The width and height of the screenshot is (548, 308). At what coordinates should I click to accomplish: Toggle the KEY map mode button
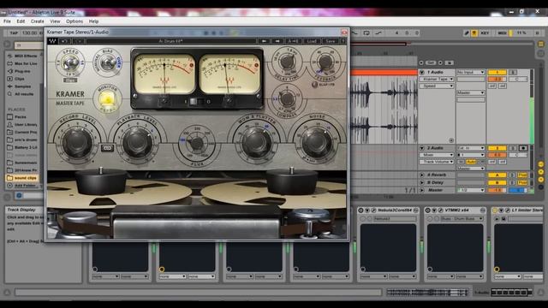click(485, 33)
